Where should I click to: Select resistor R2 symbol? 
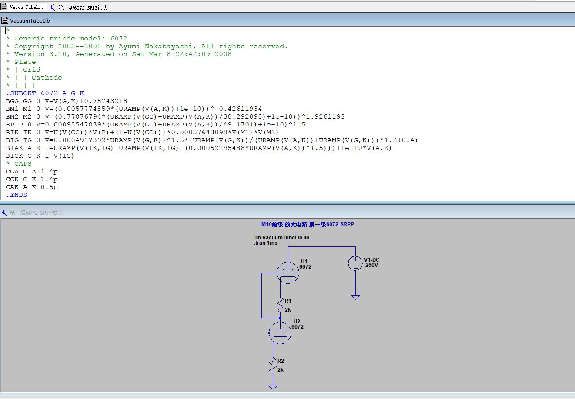pos(273,366)
